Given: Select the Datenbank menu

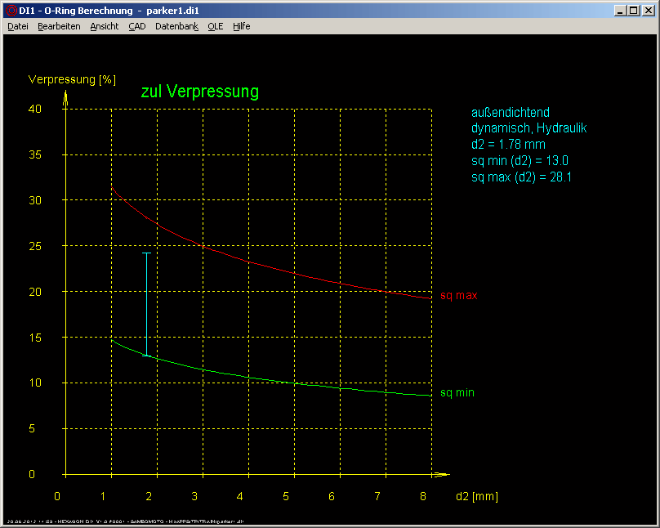Looking at the screenshot, I should [x=176, y=26].
